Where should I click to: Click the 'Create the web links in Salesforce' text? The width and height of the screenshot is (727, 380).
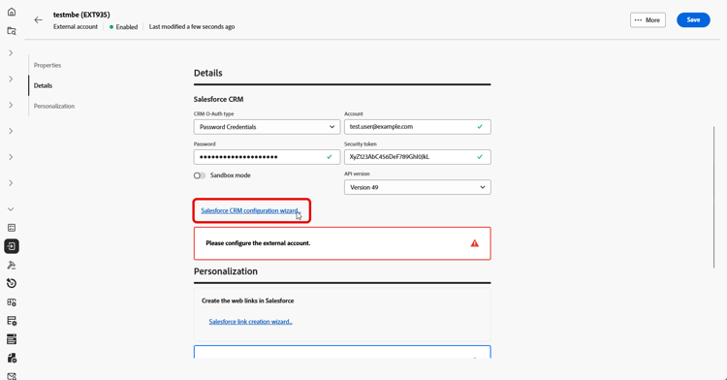[247, 301]
